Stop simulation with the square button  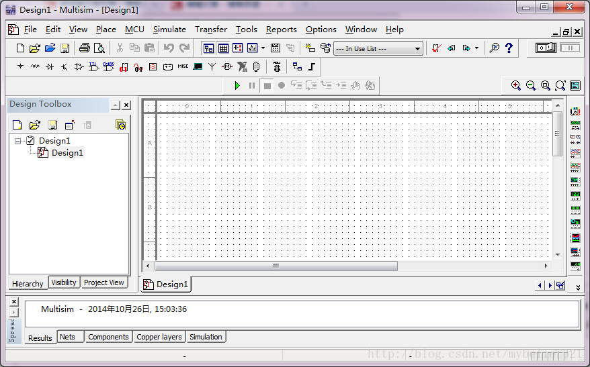pyautogui.click(x=267, y=86)
